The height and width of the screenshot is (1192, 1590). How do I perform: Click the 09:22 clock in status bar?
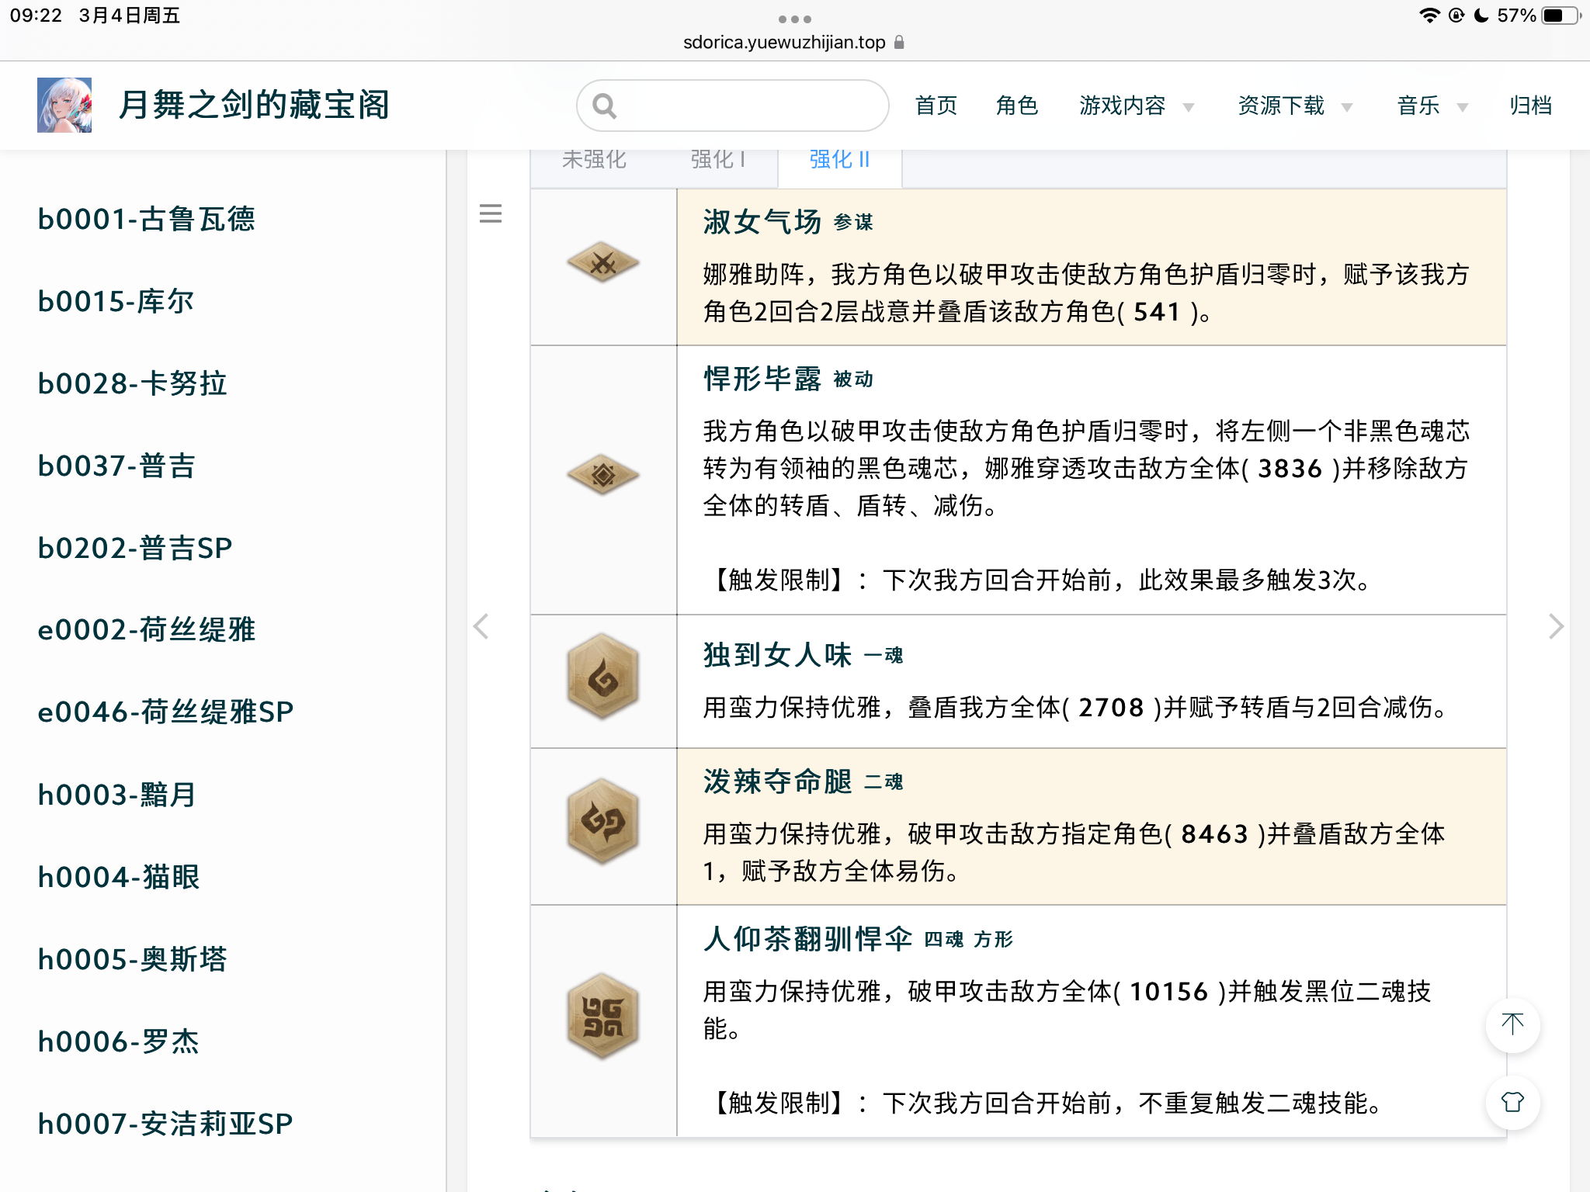coord(36,16)
